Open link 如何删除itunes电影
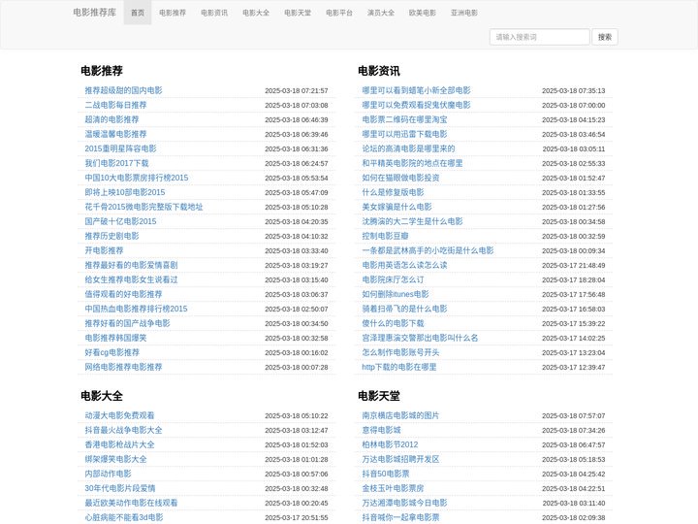This screenshot has height=524, width=698. pos(396,294)
